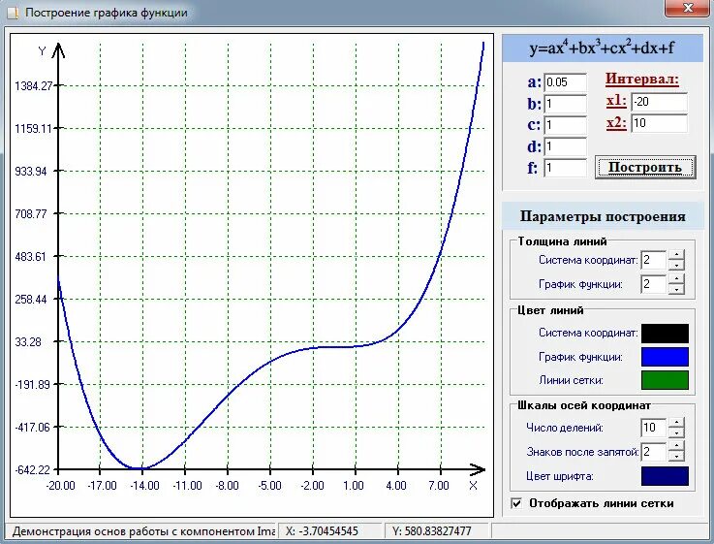The image size is (714, 544).
Task: Click the Параметры построения heading
Action: point(603,216)
